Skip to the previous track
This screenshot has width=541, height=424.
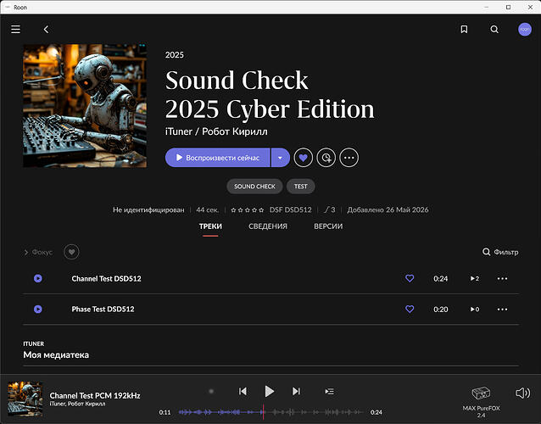pos(243,391)
